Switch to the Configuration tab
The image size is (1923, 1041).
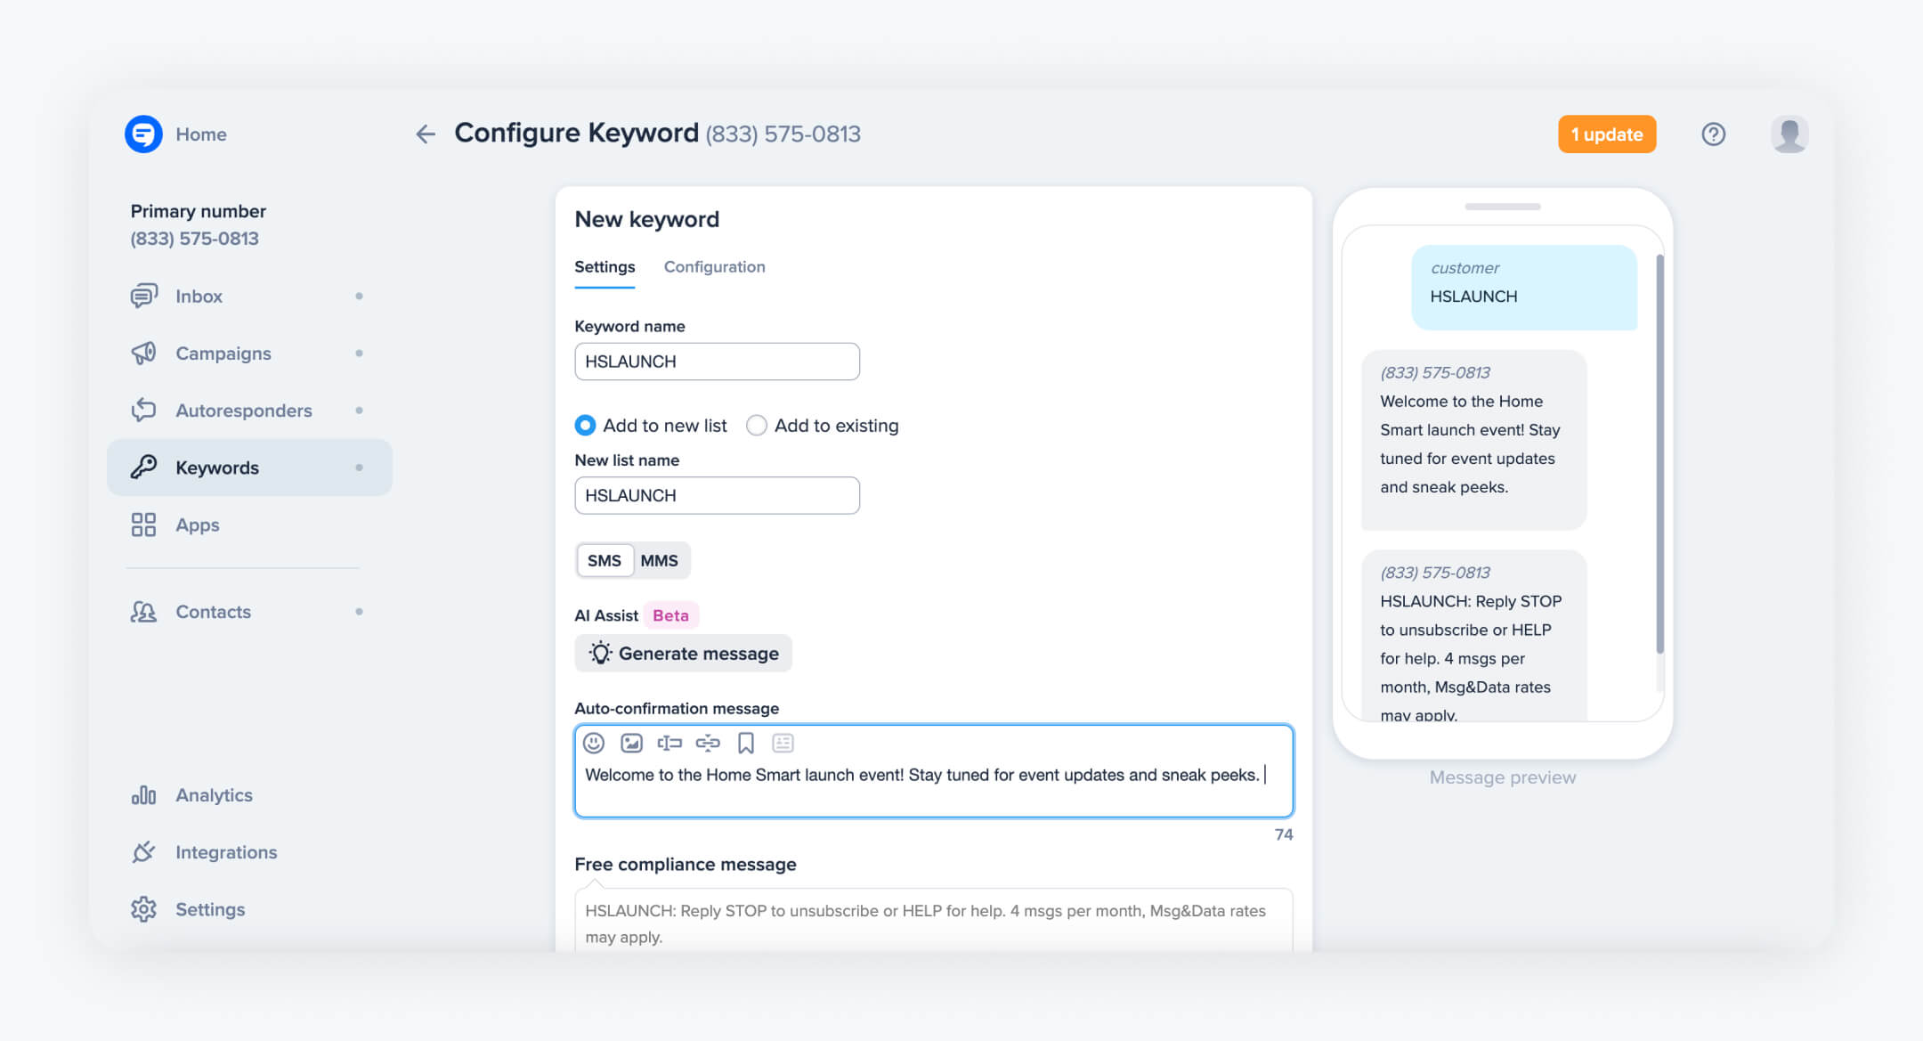(714, 266)
